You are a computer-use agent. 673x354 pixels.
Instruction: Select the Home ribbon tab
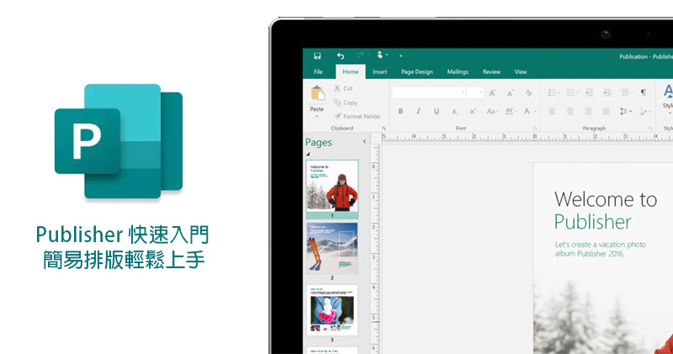350,71
